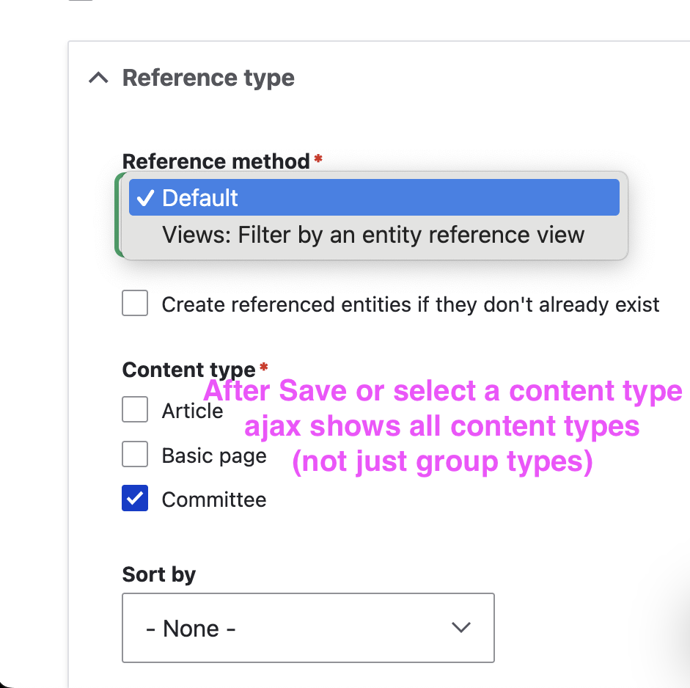This screenshot has width=690, height=688.
Task: Choose Views: Filter by an entity reference view
Action: (x=373, y=235)
